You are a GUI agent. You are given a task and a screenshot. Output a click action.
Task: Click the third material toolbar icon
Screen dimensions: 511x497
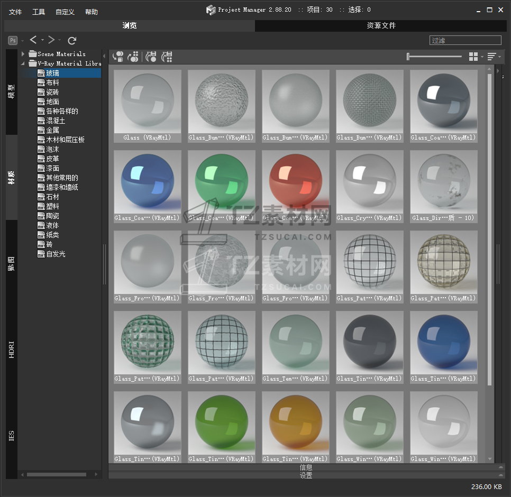(151, 57)
